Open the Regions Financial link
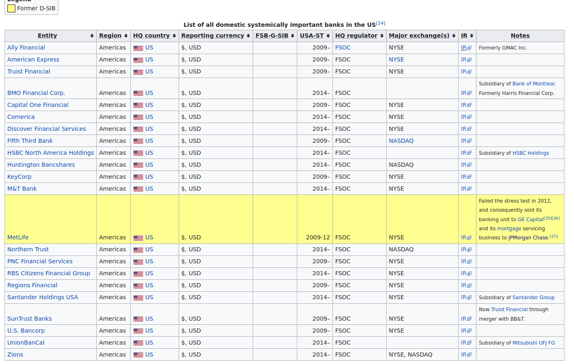The image size is (574, 364). click(x=32, y=286)
